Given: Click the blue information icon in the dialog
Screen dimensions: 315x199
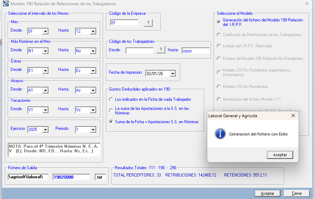Looking at the screenshot, I should click(x=220, y=134).
